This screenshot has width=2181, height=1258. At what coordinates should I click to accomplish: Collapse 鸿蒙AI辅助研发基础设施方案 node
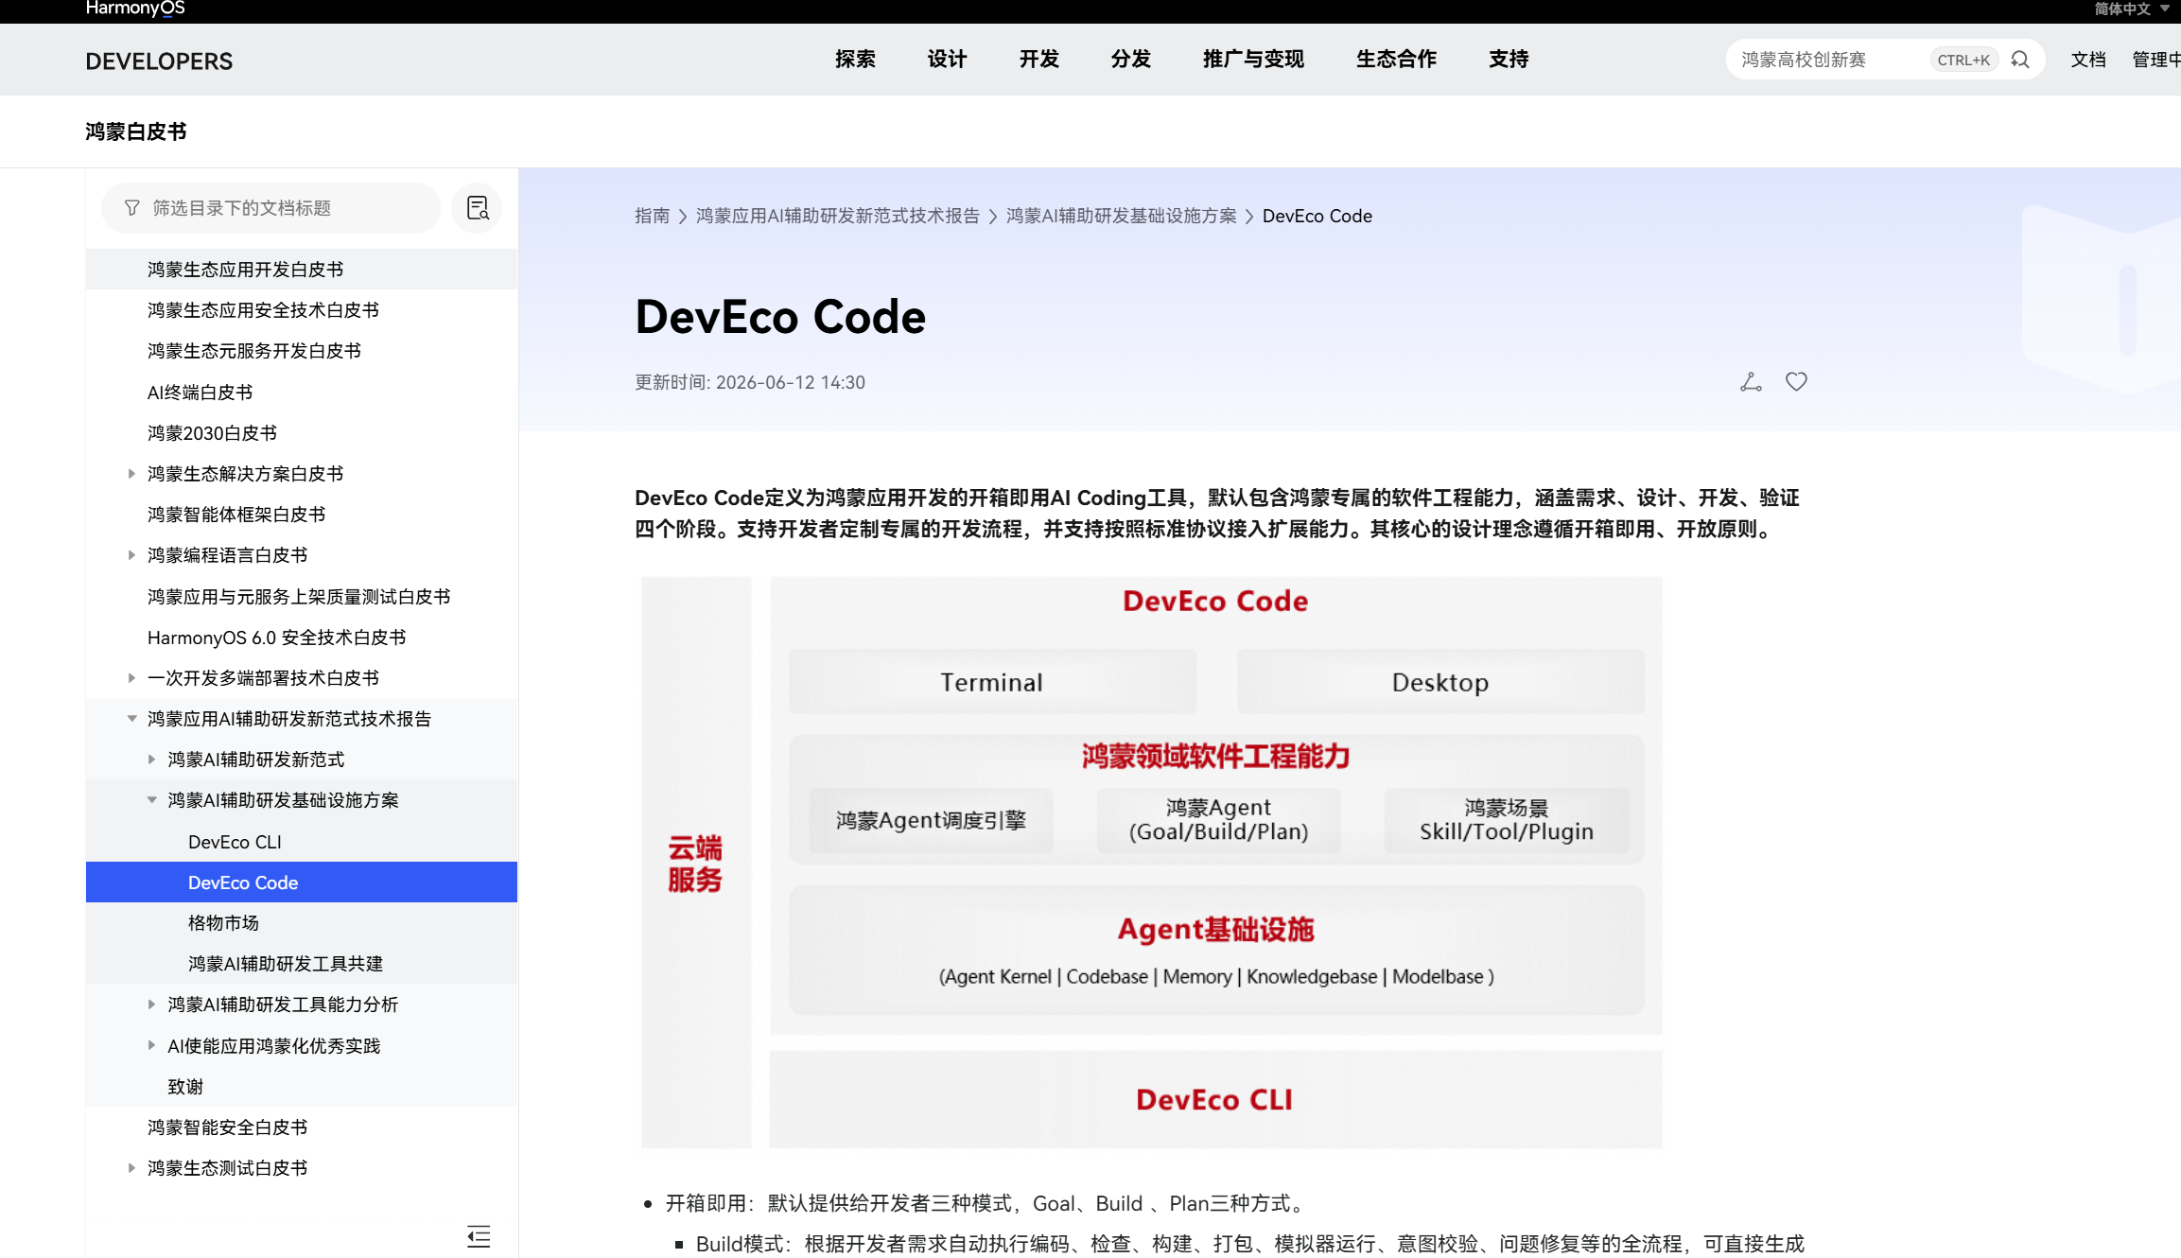(151, 800)
